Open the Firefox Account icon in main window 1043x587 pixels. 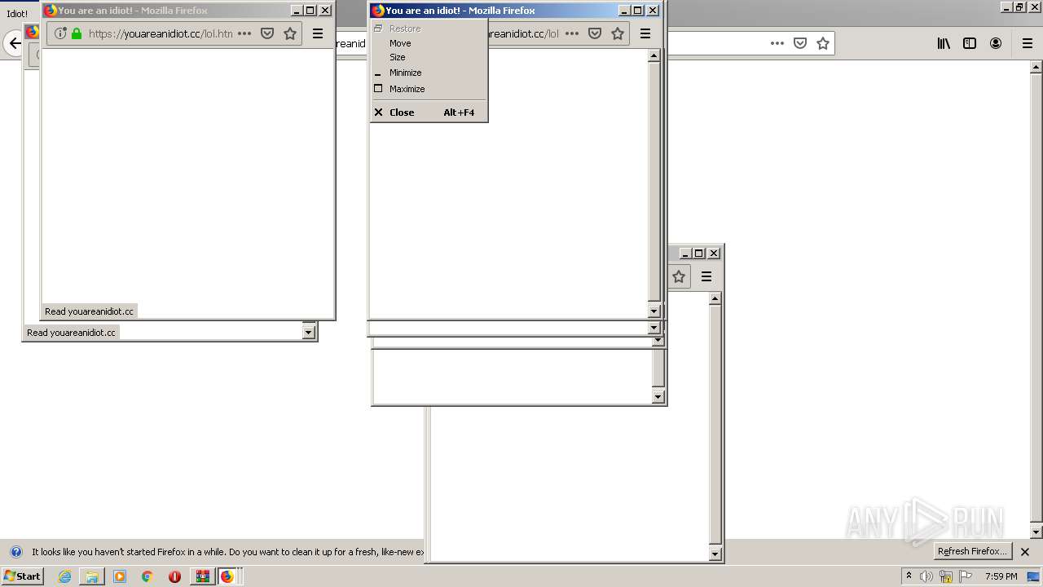click(x=996, y=43)
